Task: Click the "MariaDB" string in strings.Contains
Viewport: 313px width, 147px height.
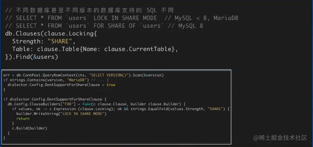Action: point(77,80)
